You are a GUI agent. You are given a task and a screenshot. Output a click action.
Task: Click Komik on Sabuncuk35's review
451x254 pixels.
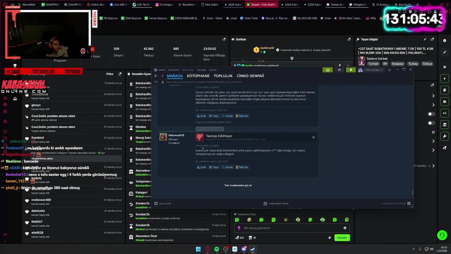coord(227,167)
